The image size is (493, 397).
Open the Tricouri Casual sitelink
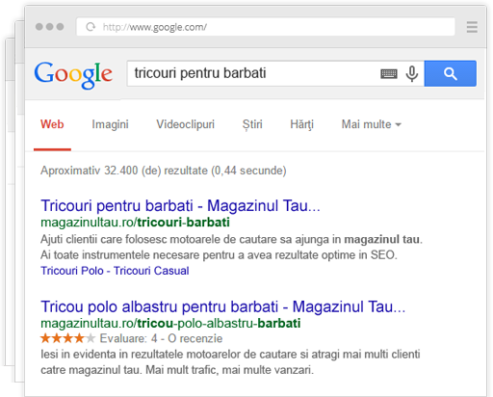click(151, 271)
